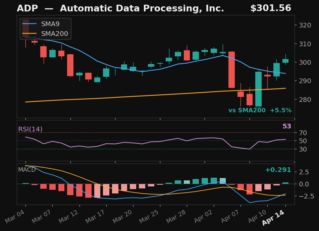Click the last green candle on Apr 14
The image size is (319, 231).
pos(285,61)
